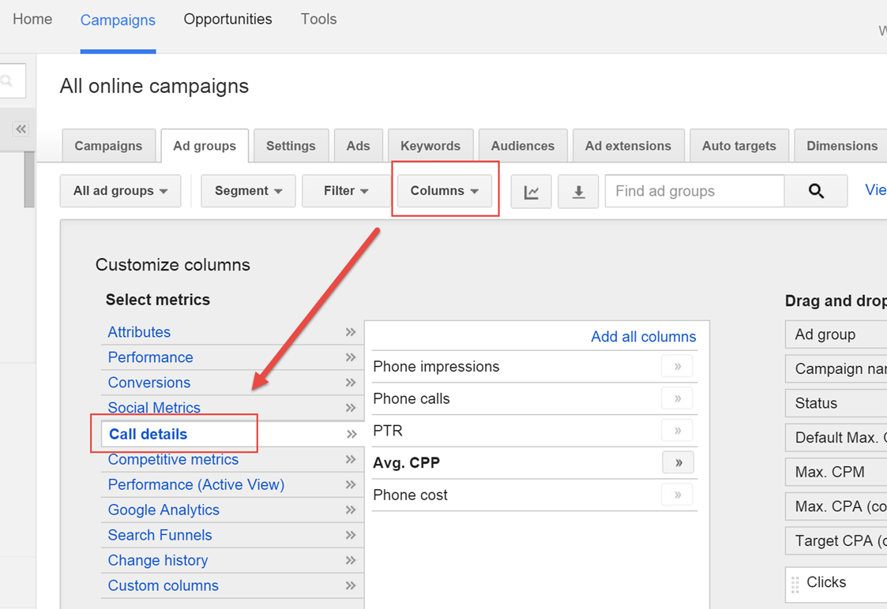Select the Social Metrics link
The width and height of the screenshot is (887, 609).
154,408
